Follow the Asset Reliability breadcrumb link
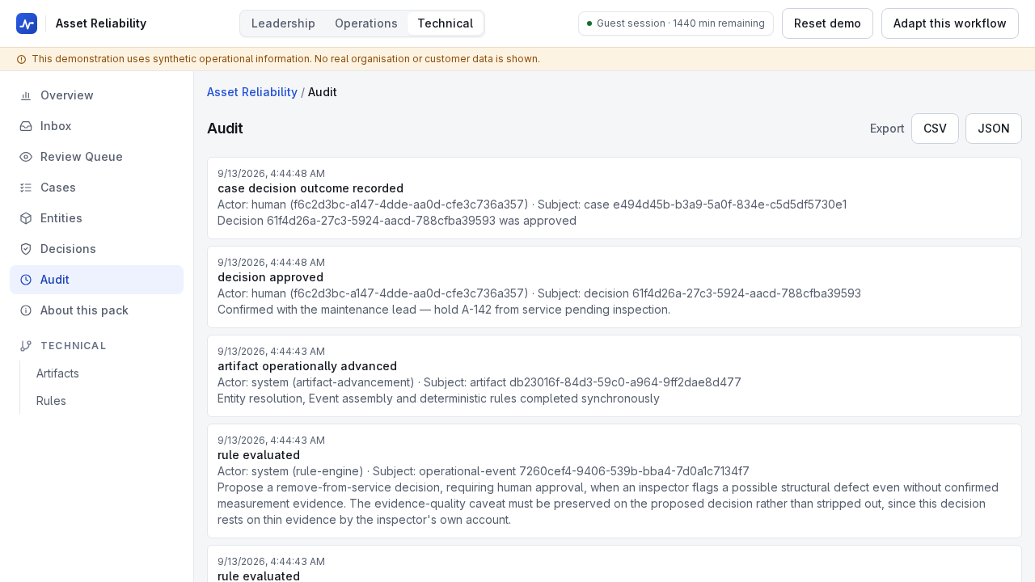The height and width of the screenshot is (582, 1035). coord(252,92)
